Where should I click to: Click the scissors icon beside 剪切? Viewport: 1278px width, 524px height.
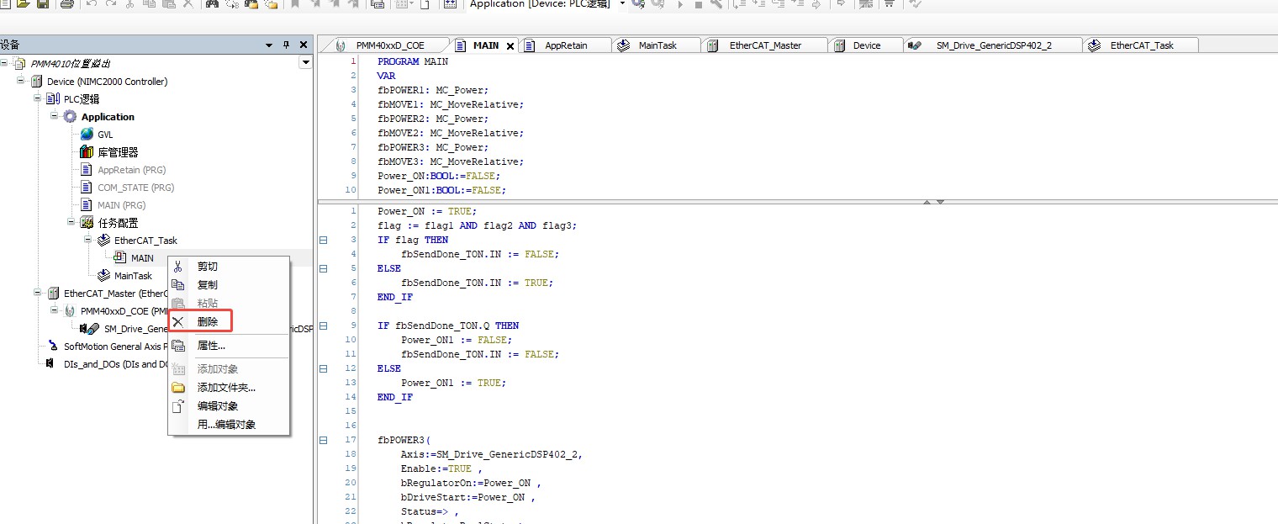coord(178,267)
